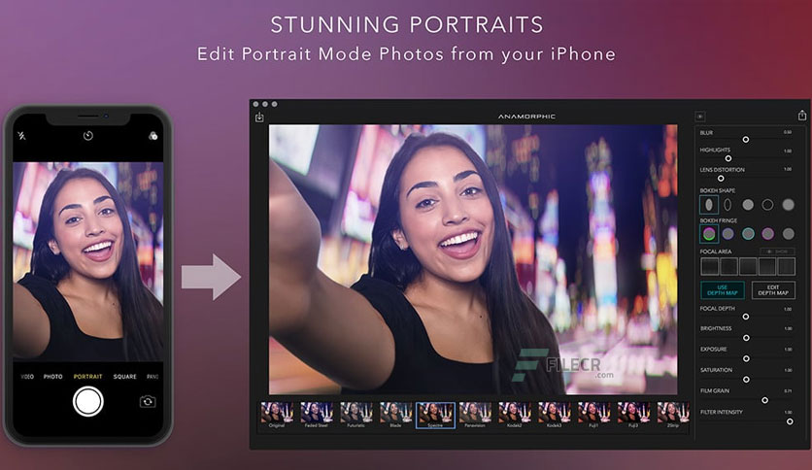
Task: Click the import photo icon in Anamorphic
Action: (259, 117)
